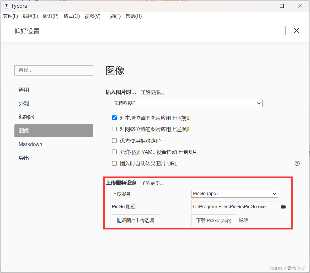Open the PicGo (app) upload service dropdown
The height and width of the screenshot is (273, 310).
click(x=234, y=194)
